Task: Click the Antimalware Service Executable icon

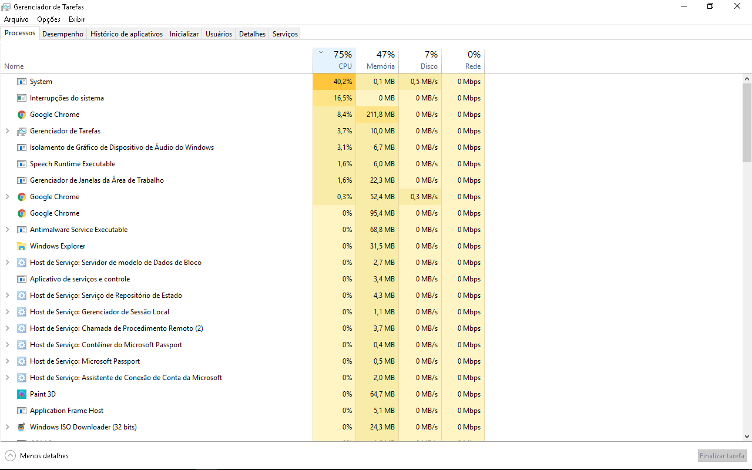Action: point(22,230)
